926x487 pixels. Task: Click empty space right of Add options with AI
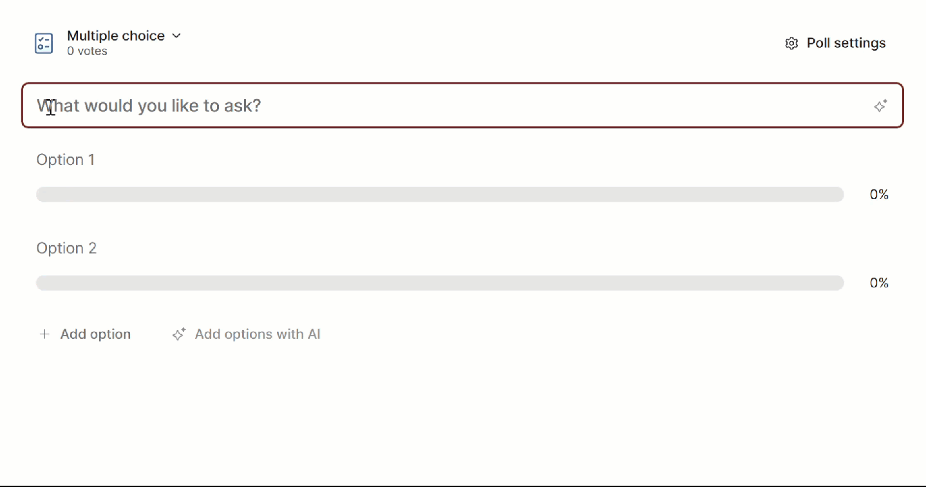(580, 334)
